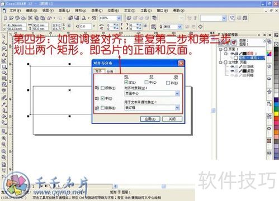Screen dimensions: 279x201
Task: Click Show Object Properties button in Object Manager
Action: click(x=221, y=42)
